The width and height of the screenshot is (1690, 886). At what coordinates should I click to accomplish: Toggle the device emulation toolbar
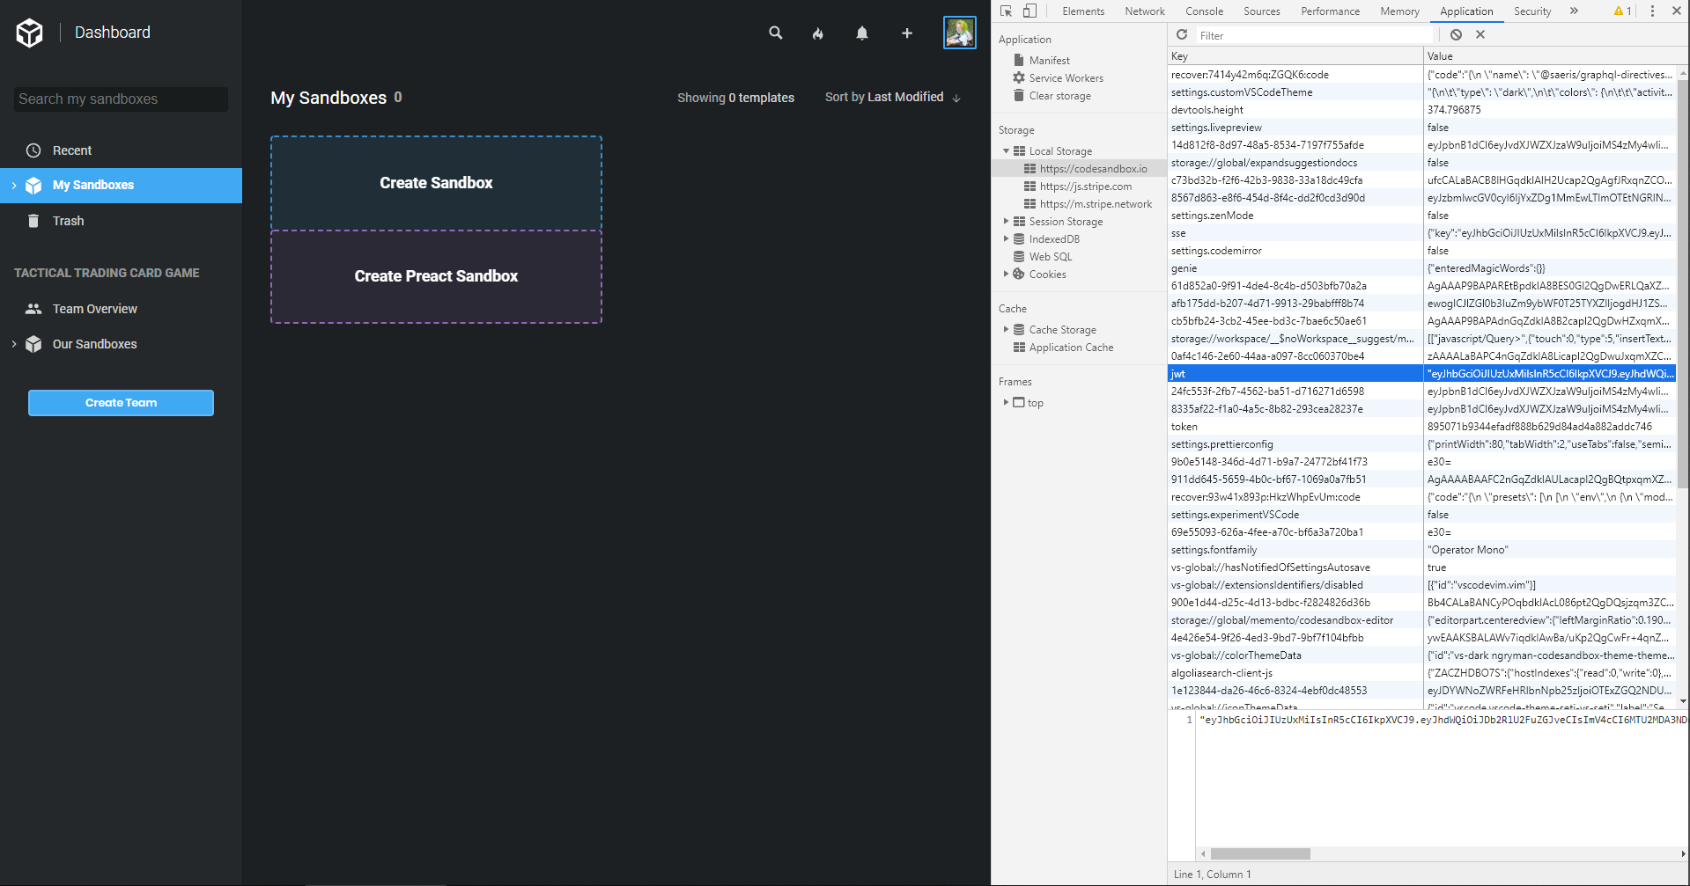coord(1030,11)
